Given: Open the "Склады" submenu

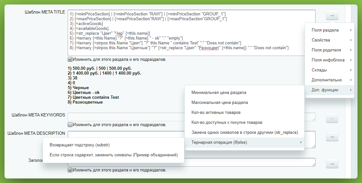Looking at the screenshot, I should [x=329, y=70].
